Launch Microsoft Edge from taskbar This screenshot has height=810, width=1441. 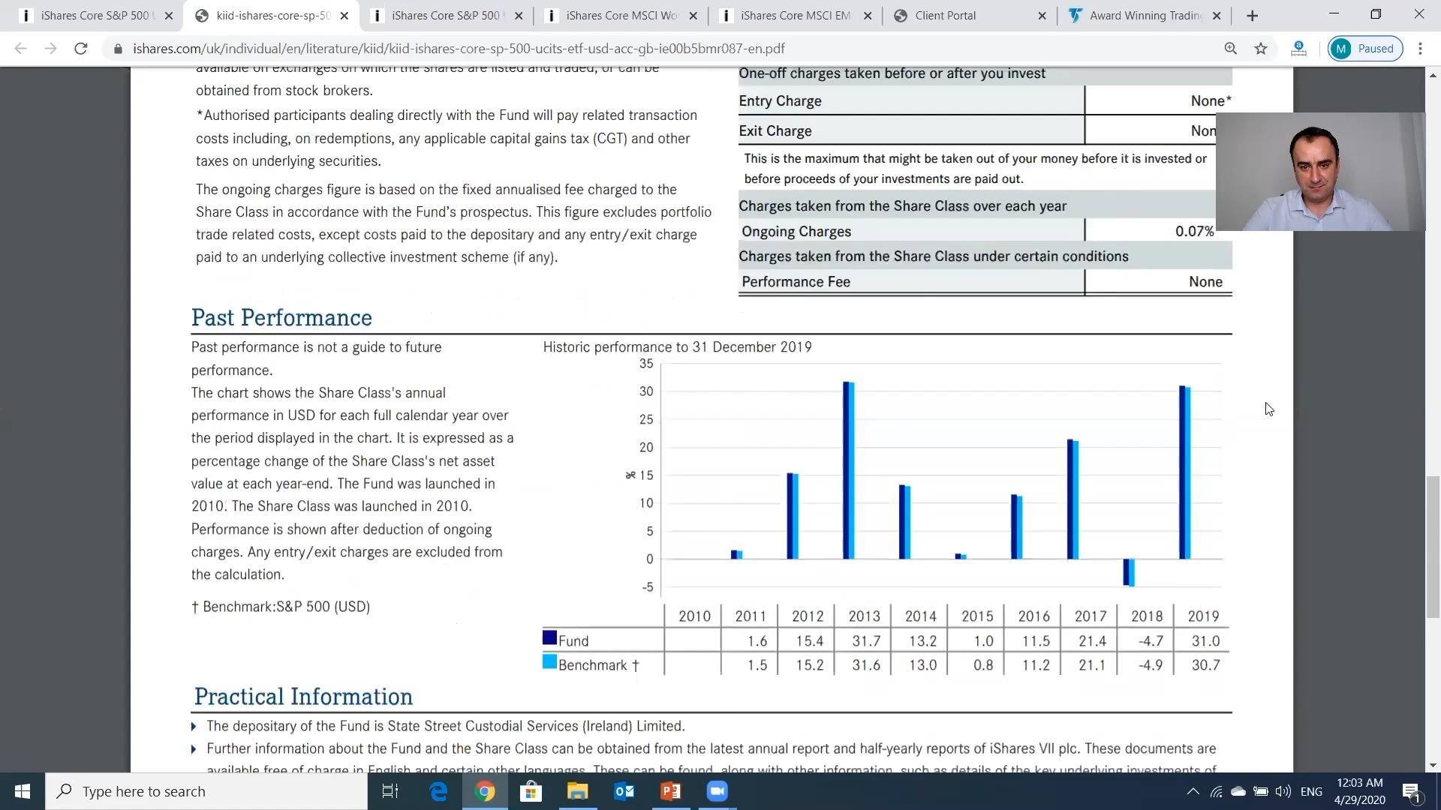438,791
